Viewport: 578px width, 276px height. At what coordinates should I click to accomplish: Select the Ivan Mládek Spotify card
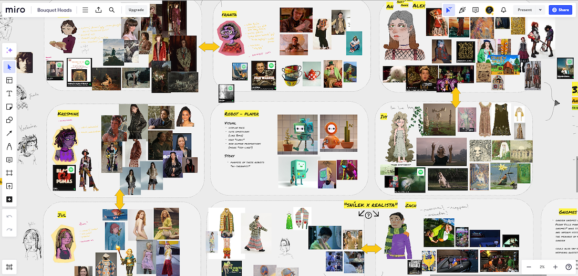[x=264, y=76]
